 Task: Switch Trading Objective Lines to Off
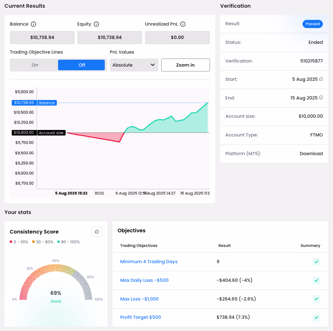pos(82,65)
